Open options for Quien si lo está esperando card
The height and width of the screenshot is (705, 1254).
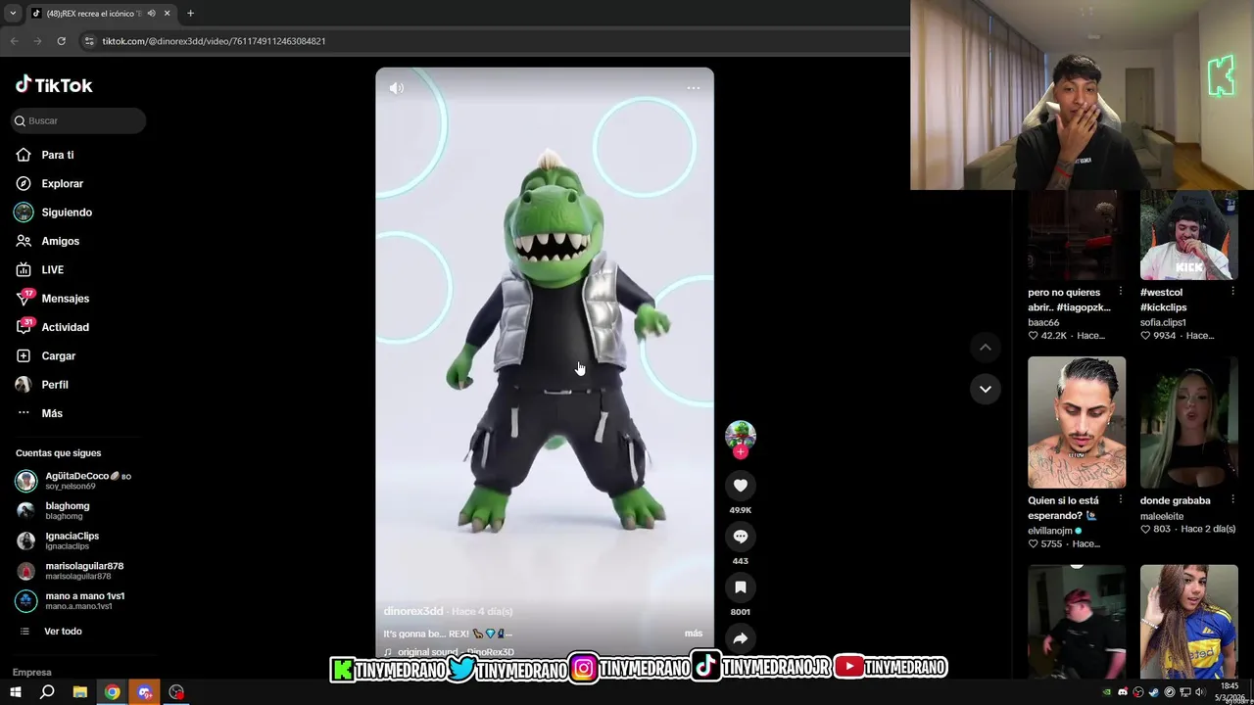pos(1121,500)
